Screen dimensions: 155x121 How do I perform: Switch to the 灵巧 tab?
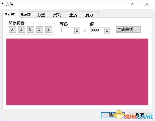[x=59, y=15]
